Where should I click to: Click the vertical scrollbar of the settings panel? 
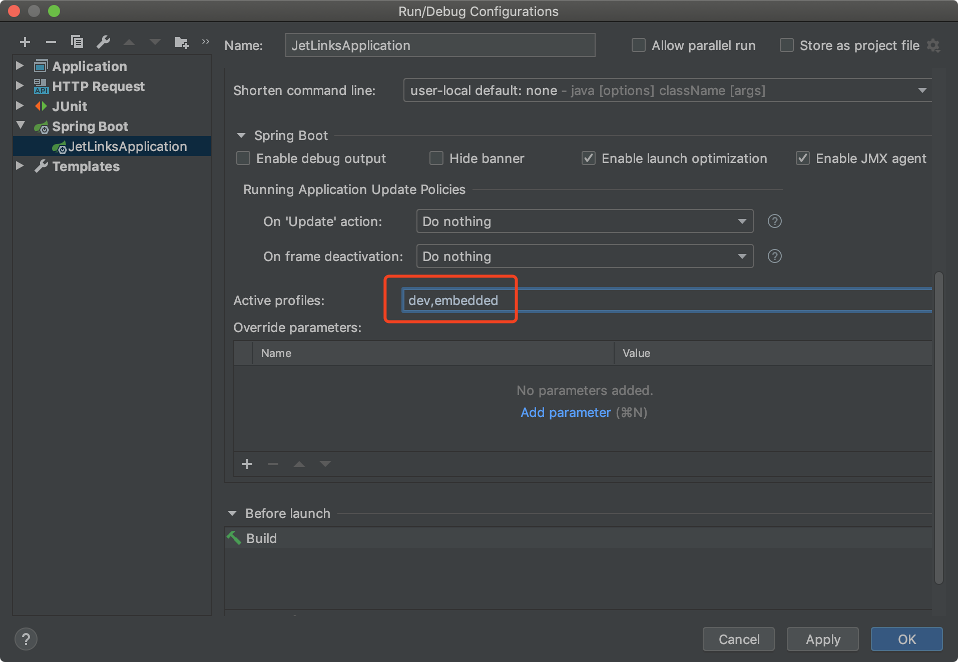tap(939, 427)
